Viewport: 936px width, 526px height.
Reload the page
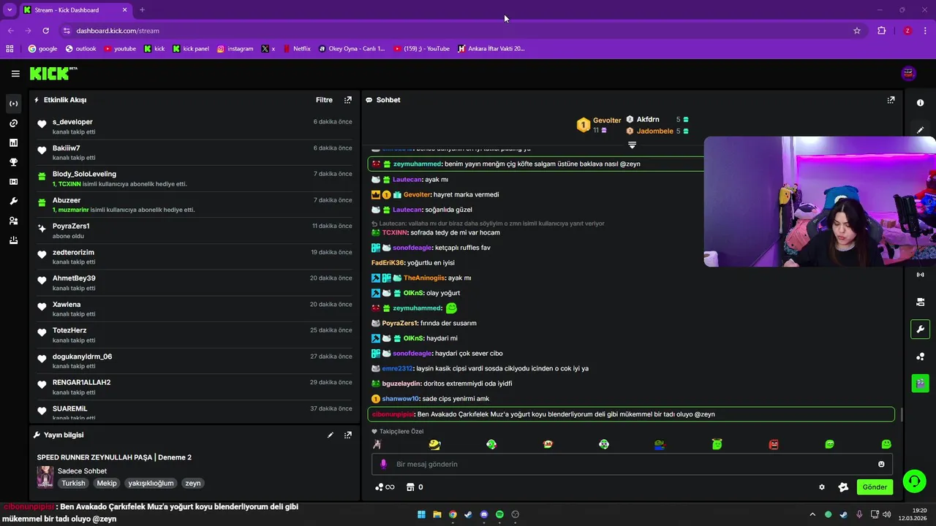click(45, 31)
